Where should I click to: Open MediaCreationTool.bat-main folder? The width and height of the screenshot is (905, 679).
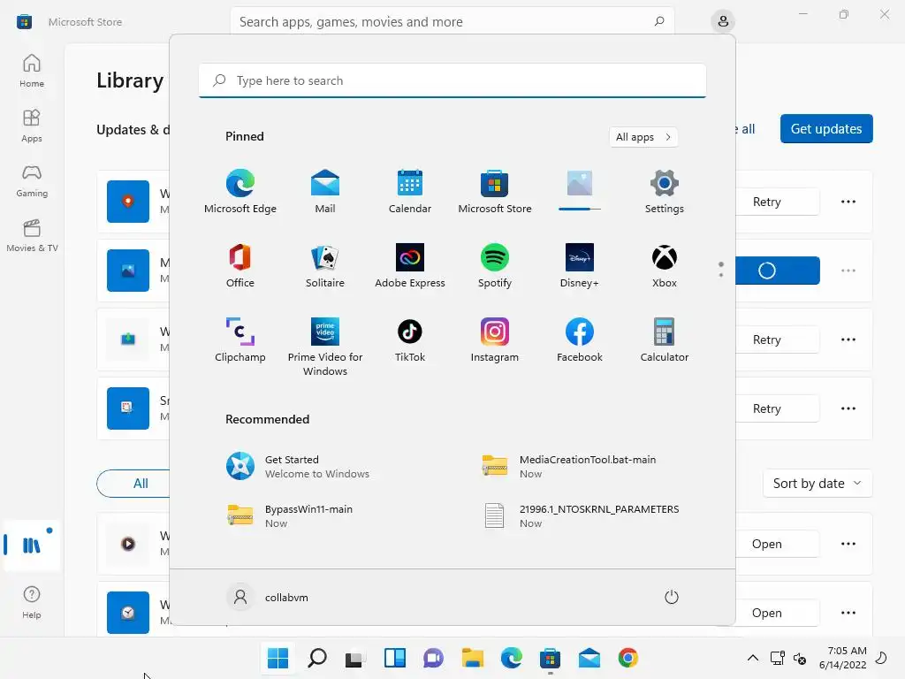(569, 467)
